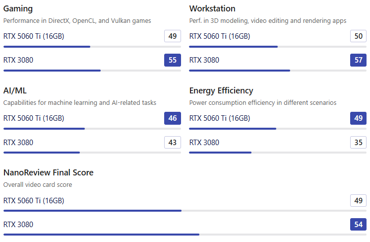
Task: Click RTX 5060 Ti label under Final Score
Action: click(x=34, y=201)
